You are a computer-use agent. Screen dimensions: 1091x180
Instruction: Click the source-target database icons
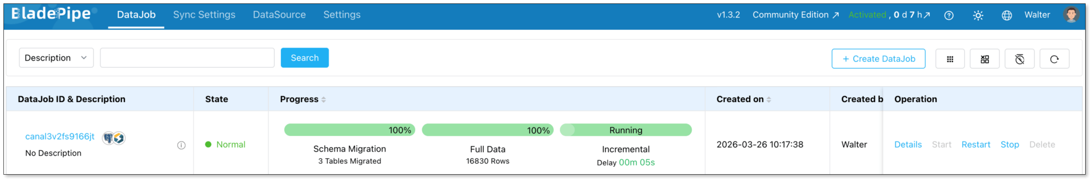point(114,138)
